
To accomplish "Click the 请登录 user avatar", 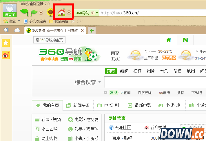I will [10, 10].
